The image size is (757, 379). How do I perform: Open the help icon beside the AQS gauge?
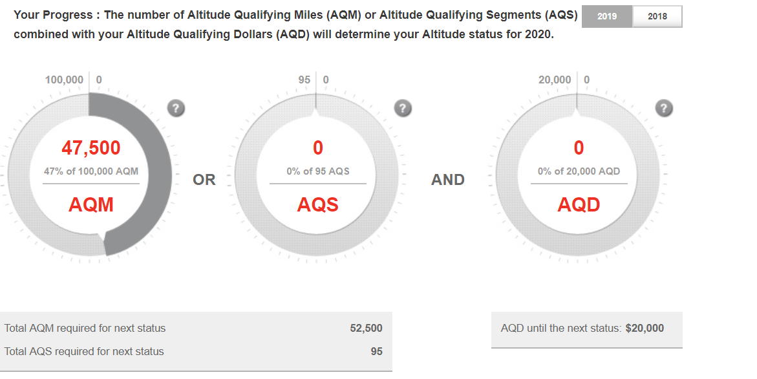[x=403, y=108]
